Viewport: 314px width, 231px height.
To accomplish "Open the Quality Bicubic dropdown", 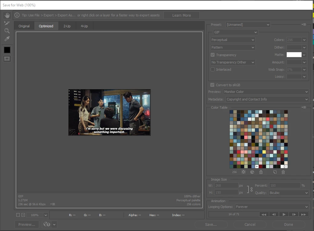I will pos(289,193).
